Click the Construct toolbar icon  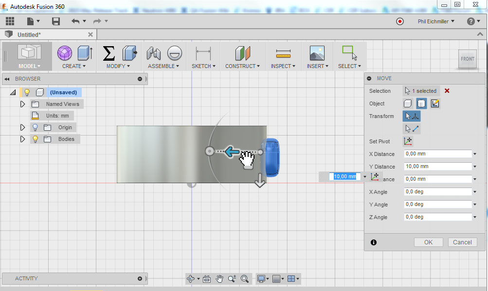(x=242, y=53)
